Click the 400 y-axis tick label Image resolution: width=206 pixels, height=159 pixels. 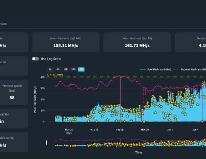pos(42,77)
